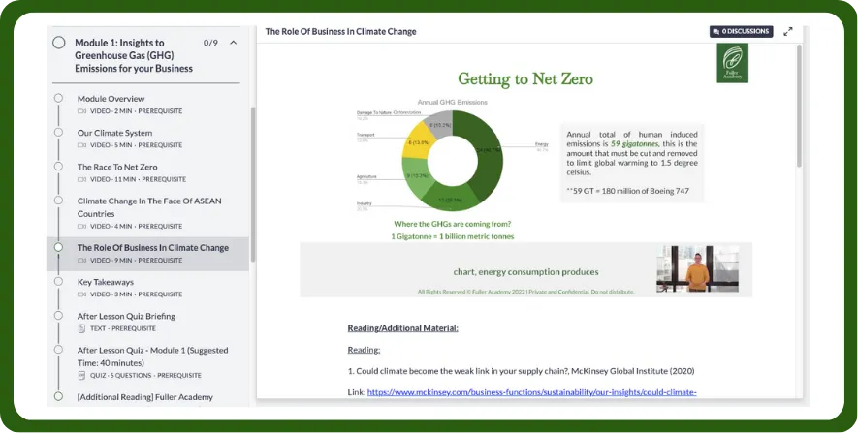858x433 pixels.
Task: Click video icon under Our Climate System
Action: tap(82, 145)
